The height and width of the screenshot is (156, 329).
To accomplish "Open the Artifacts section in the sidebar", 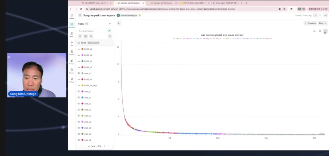I will click(x=72, y=80).
